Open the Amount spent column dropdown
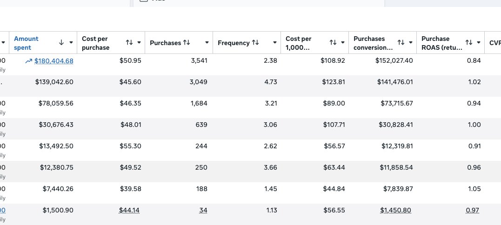The height and width of the screenshot is (225, 501). coord(71,42)
